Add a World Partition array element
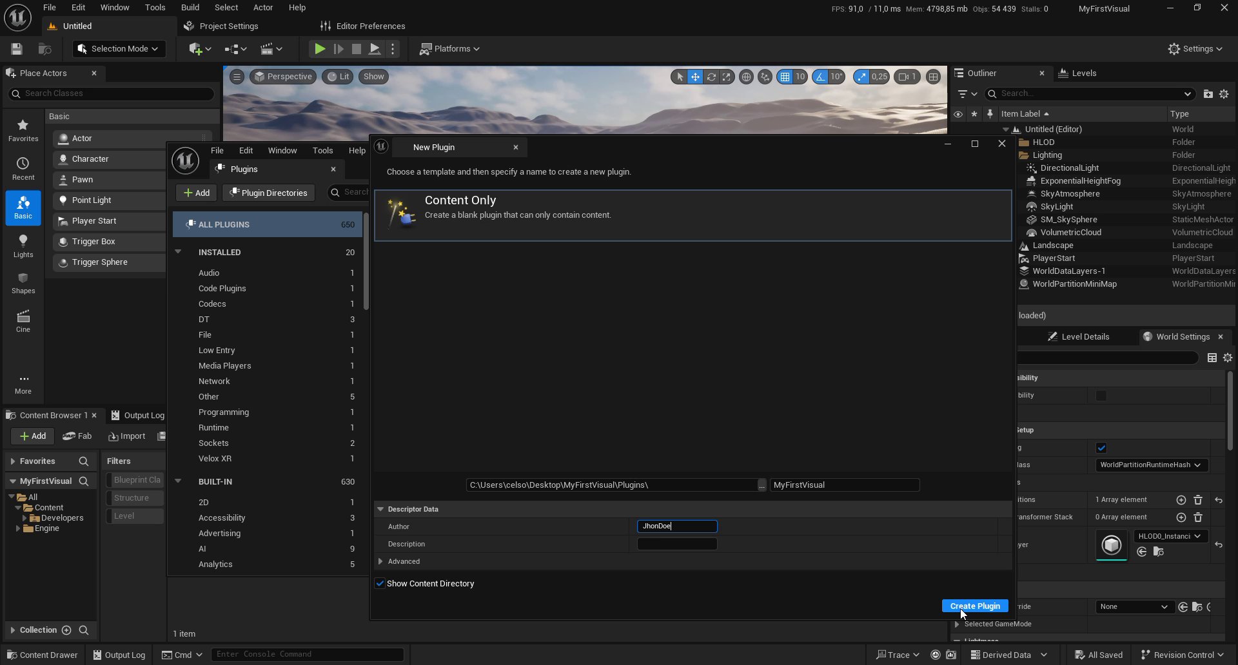 point(1181,500)
